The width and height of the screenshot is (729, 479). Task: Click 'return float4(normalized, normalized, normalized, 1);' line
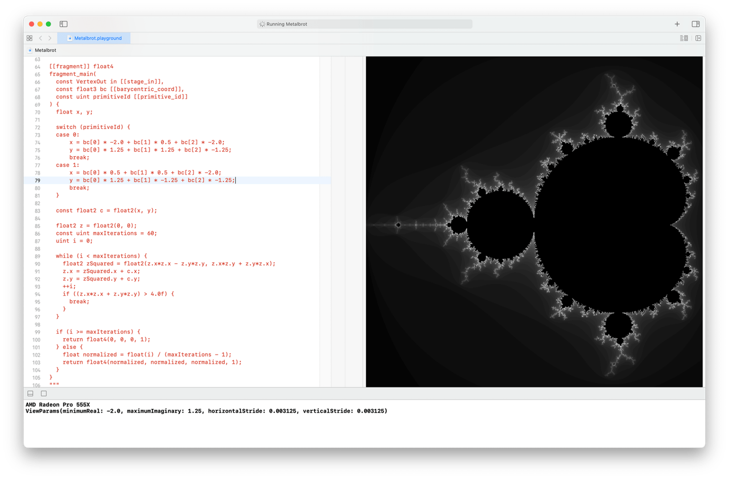152,362
